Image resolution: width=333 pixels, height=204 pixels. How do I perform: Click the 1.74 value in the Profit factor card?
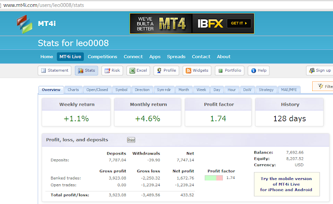pos(218,119)
